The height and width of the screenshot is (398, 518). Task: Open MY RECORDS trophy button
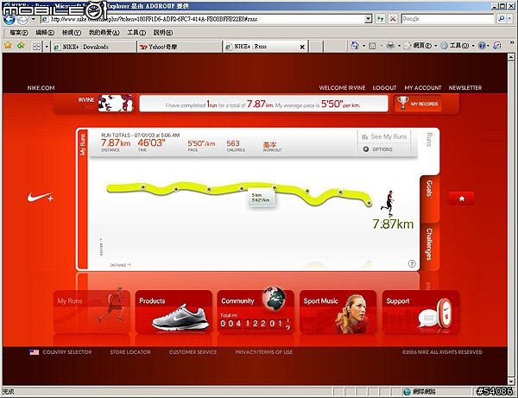point(418,104)
